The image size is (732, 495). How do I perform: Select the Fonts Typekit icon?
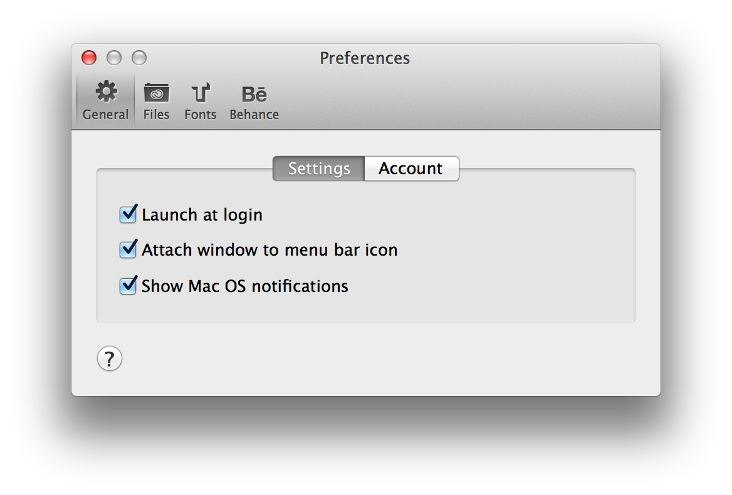click(201, 92)
